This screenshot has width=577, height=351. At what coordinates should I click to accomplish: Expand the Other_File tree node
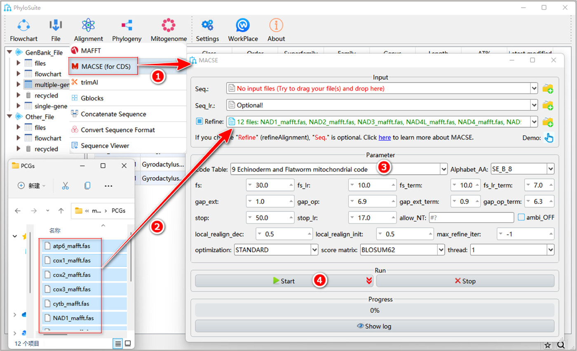[10, 117]
